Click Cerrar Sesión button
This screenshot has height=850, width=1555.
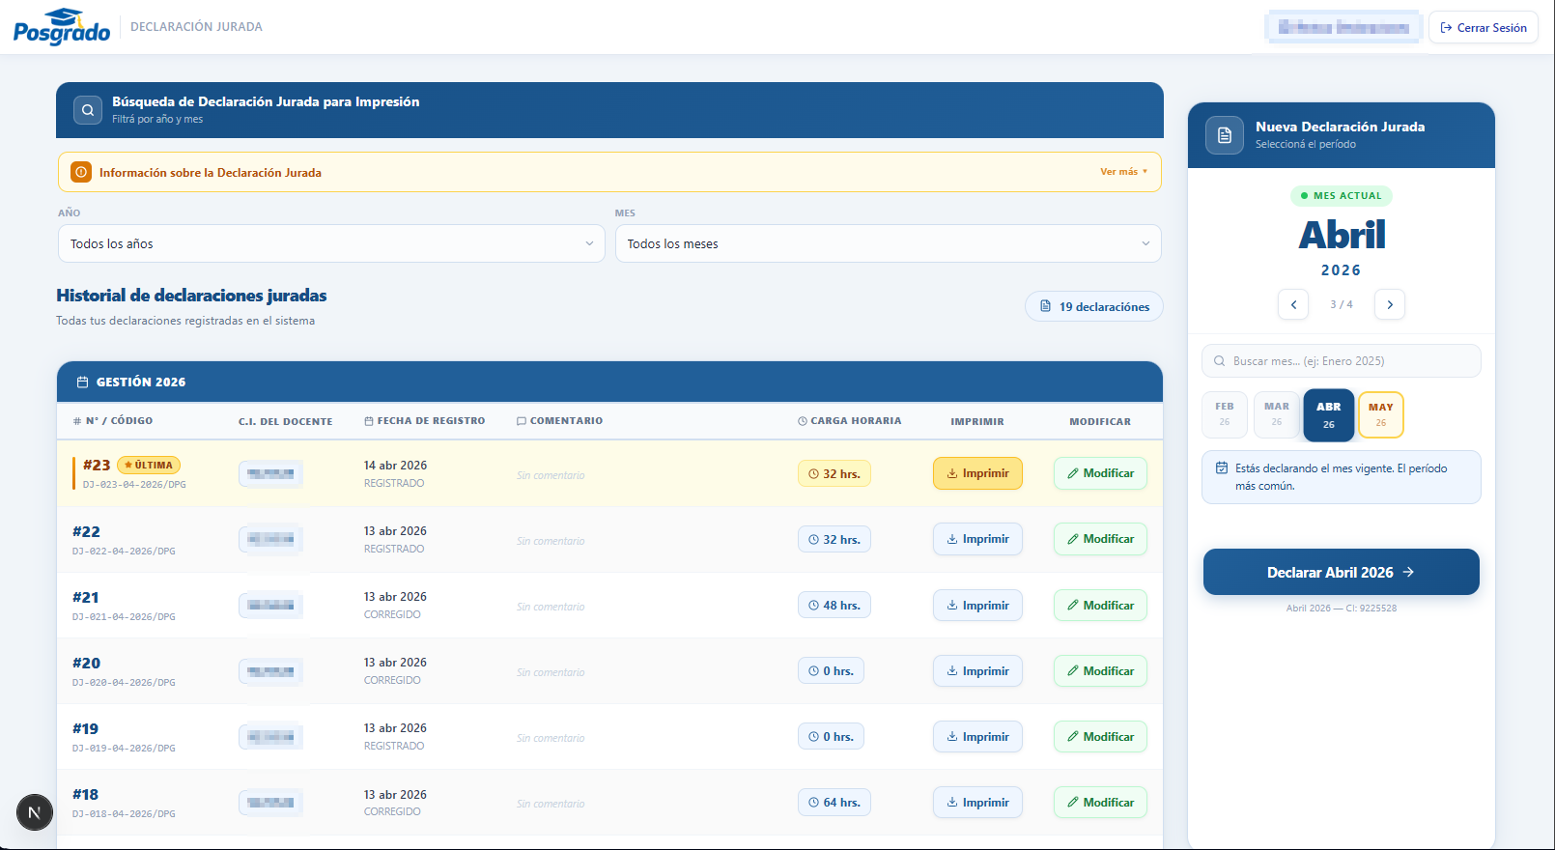coord(1484,28)
